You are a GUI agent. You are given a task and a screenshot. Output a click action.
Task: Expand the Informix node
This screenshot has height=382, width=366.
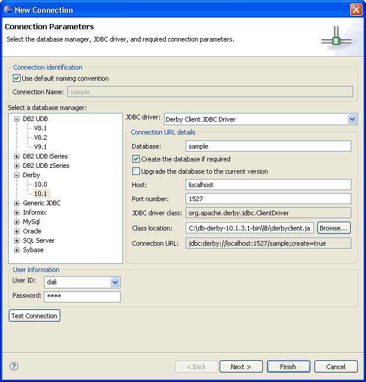pyautogui.click(x=16, y=212)
